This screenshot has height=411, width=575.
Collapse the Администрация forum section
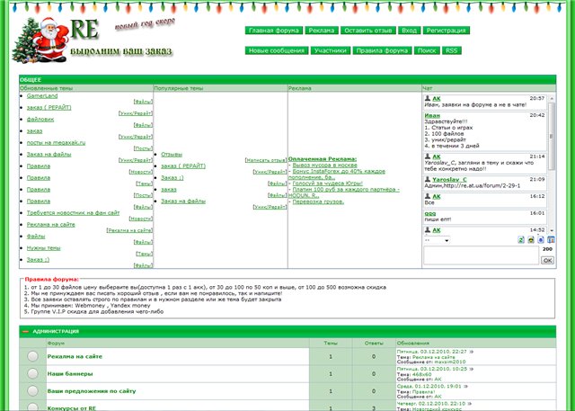coord(25,331)
